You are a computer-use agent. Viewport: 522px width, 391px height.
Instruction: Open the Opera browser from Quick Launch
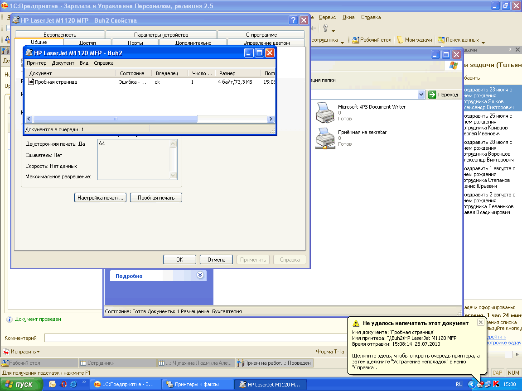(63, 384)
